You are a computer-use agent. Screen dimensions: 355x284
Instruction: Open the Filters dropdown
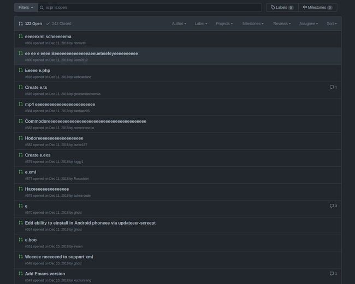[26, 8]
